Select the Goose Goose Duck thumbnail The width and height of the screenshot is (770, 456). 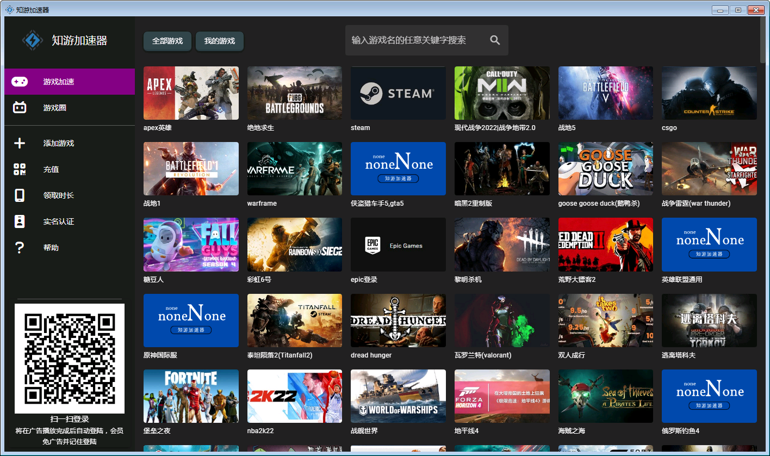[606, 169]
